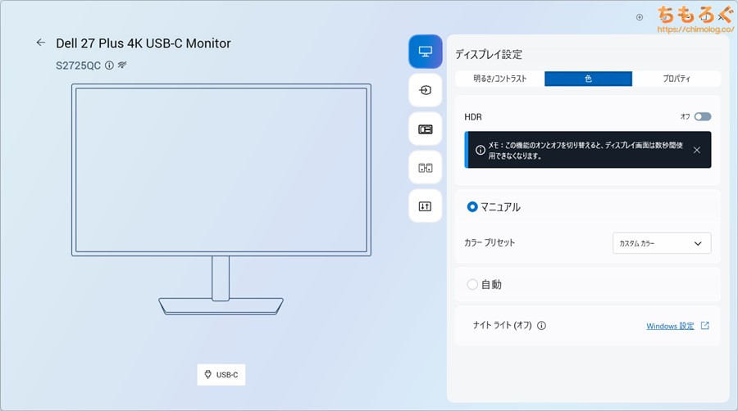Click the plus circle icon at top
Viewport: 738px width, 411px height.
point(640,16)
